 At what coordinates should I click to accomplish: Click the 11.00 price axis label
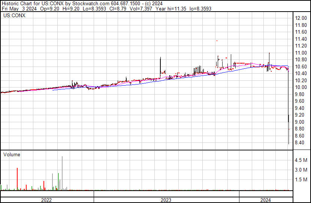[301, 53]
